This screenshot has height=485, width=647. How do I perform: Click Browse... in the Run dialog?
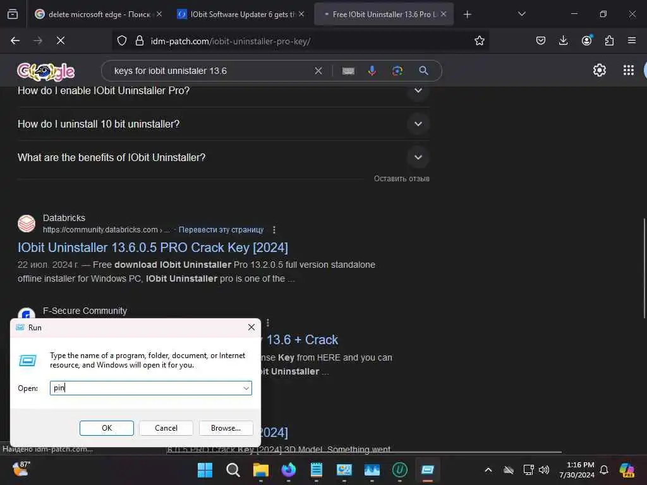click(226, 428)
